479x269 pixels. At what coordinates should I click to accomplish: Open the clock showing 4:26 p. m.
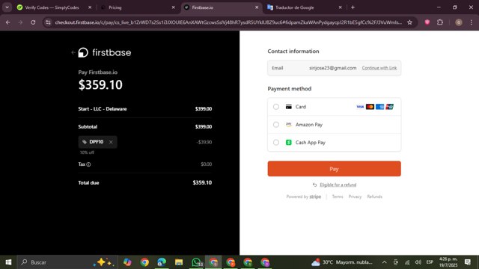448,262
